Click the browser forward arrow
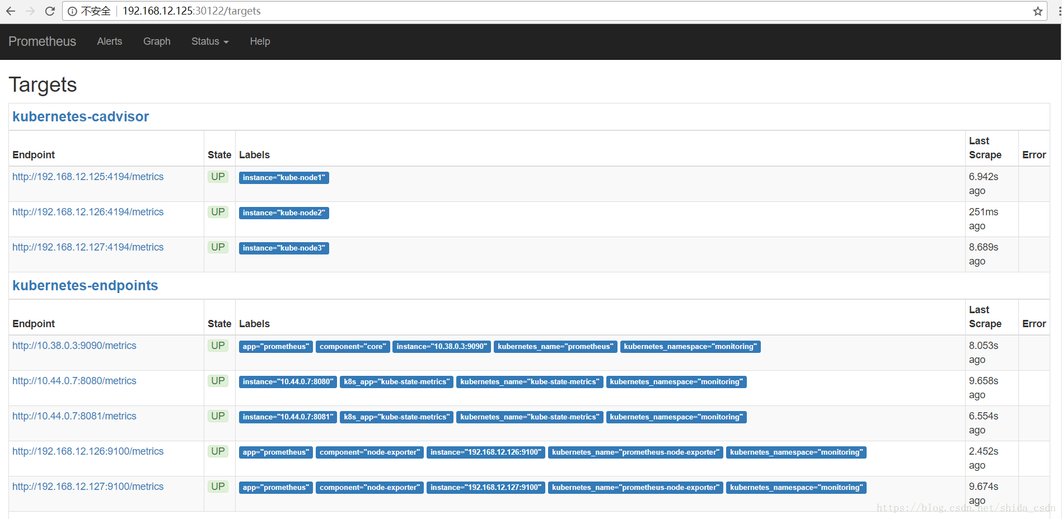This screenshot has width=1062, height=519. (30, 11)
